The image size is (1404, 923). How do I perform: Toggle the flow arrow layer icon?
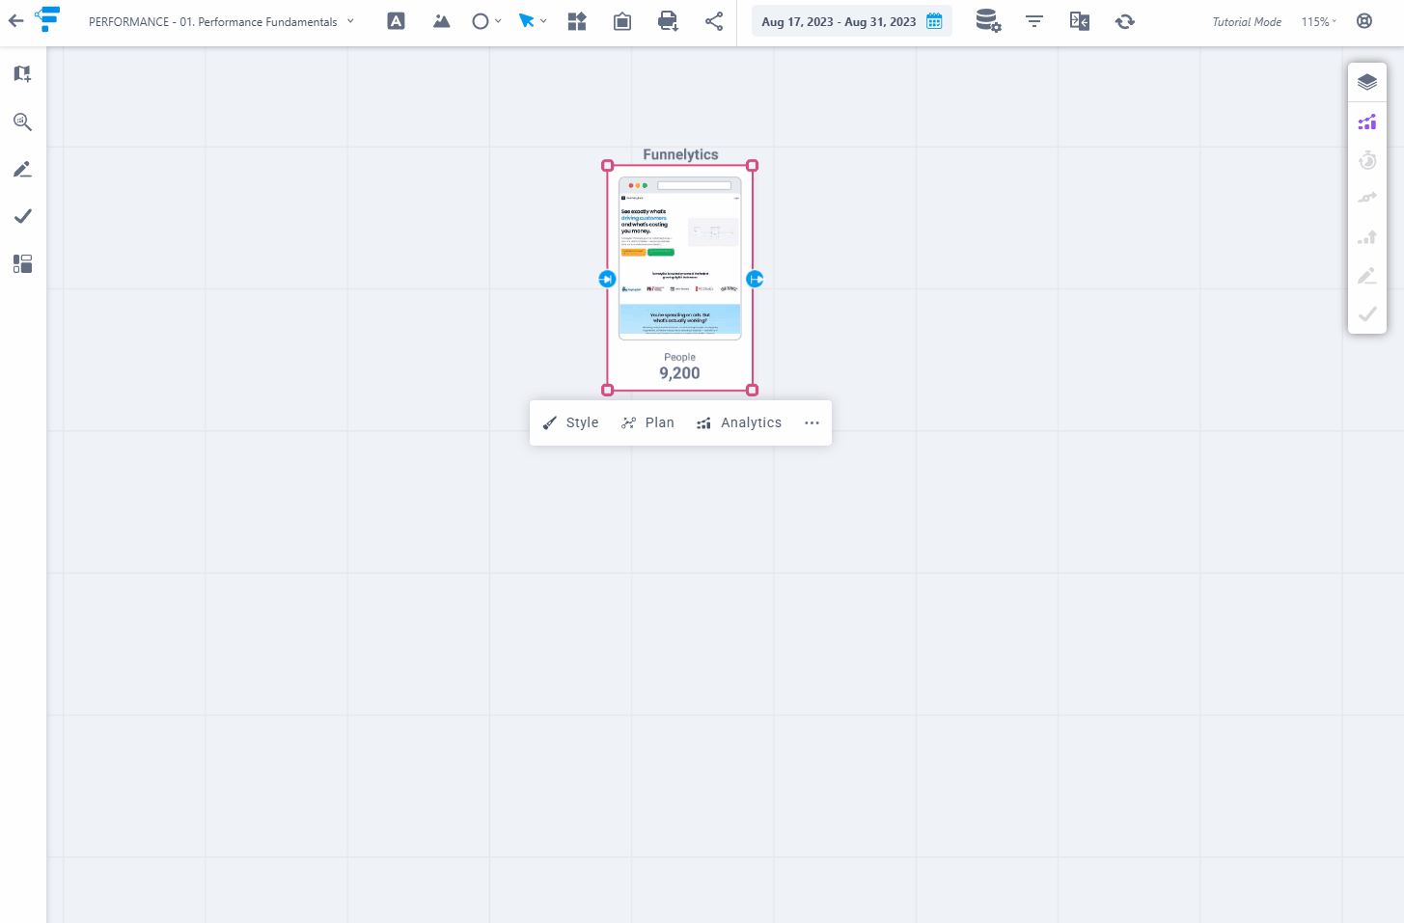[x=1367, y=198]
